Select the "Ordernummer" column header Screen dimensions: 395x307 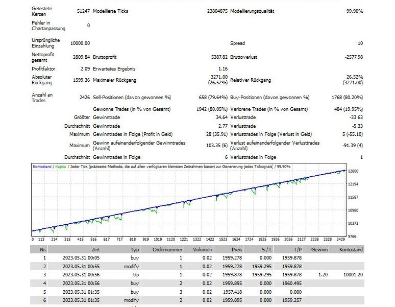(168, 250)
